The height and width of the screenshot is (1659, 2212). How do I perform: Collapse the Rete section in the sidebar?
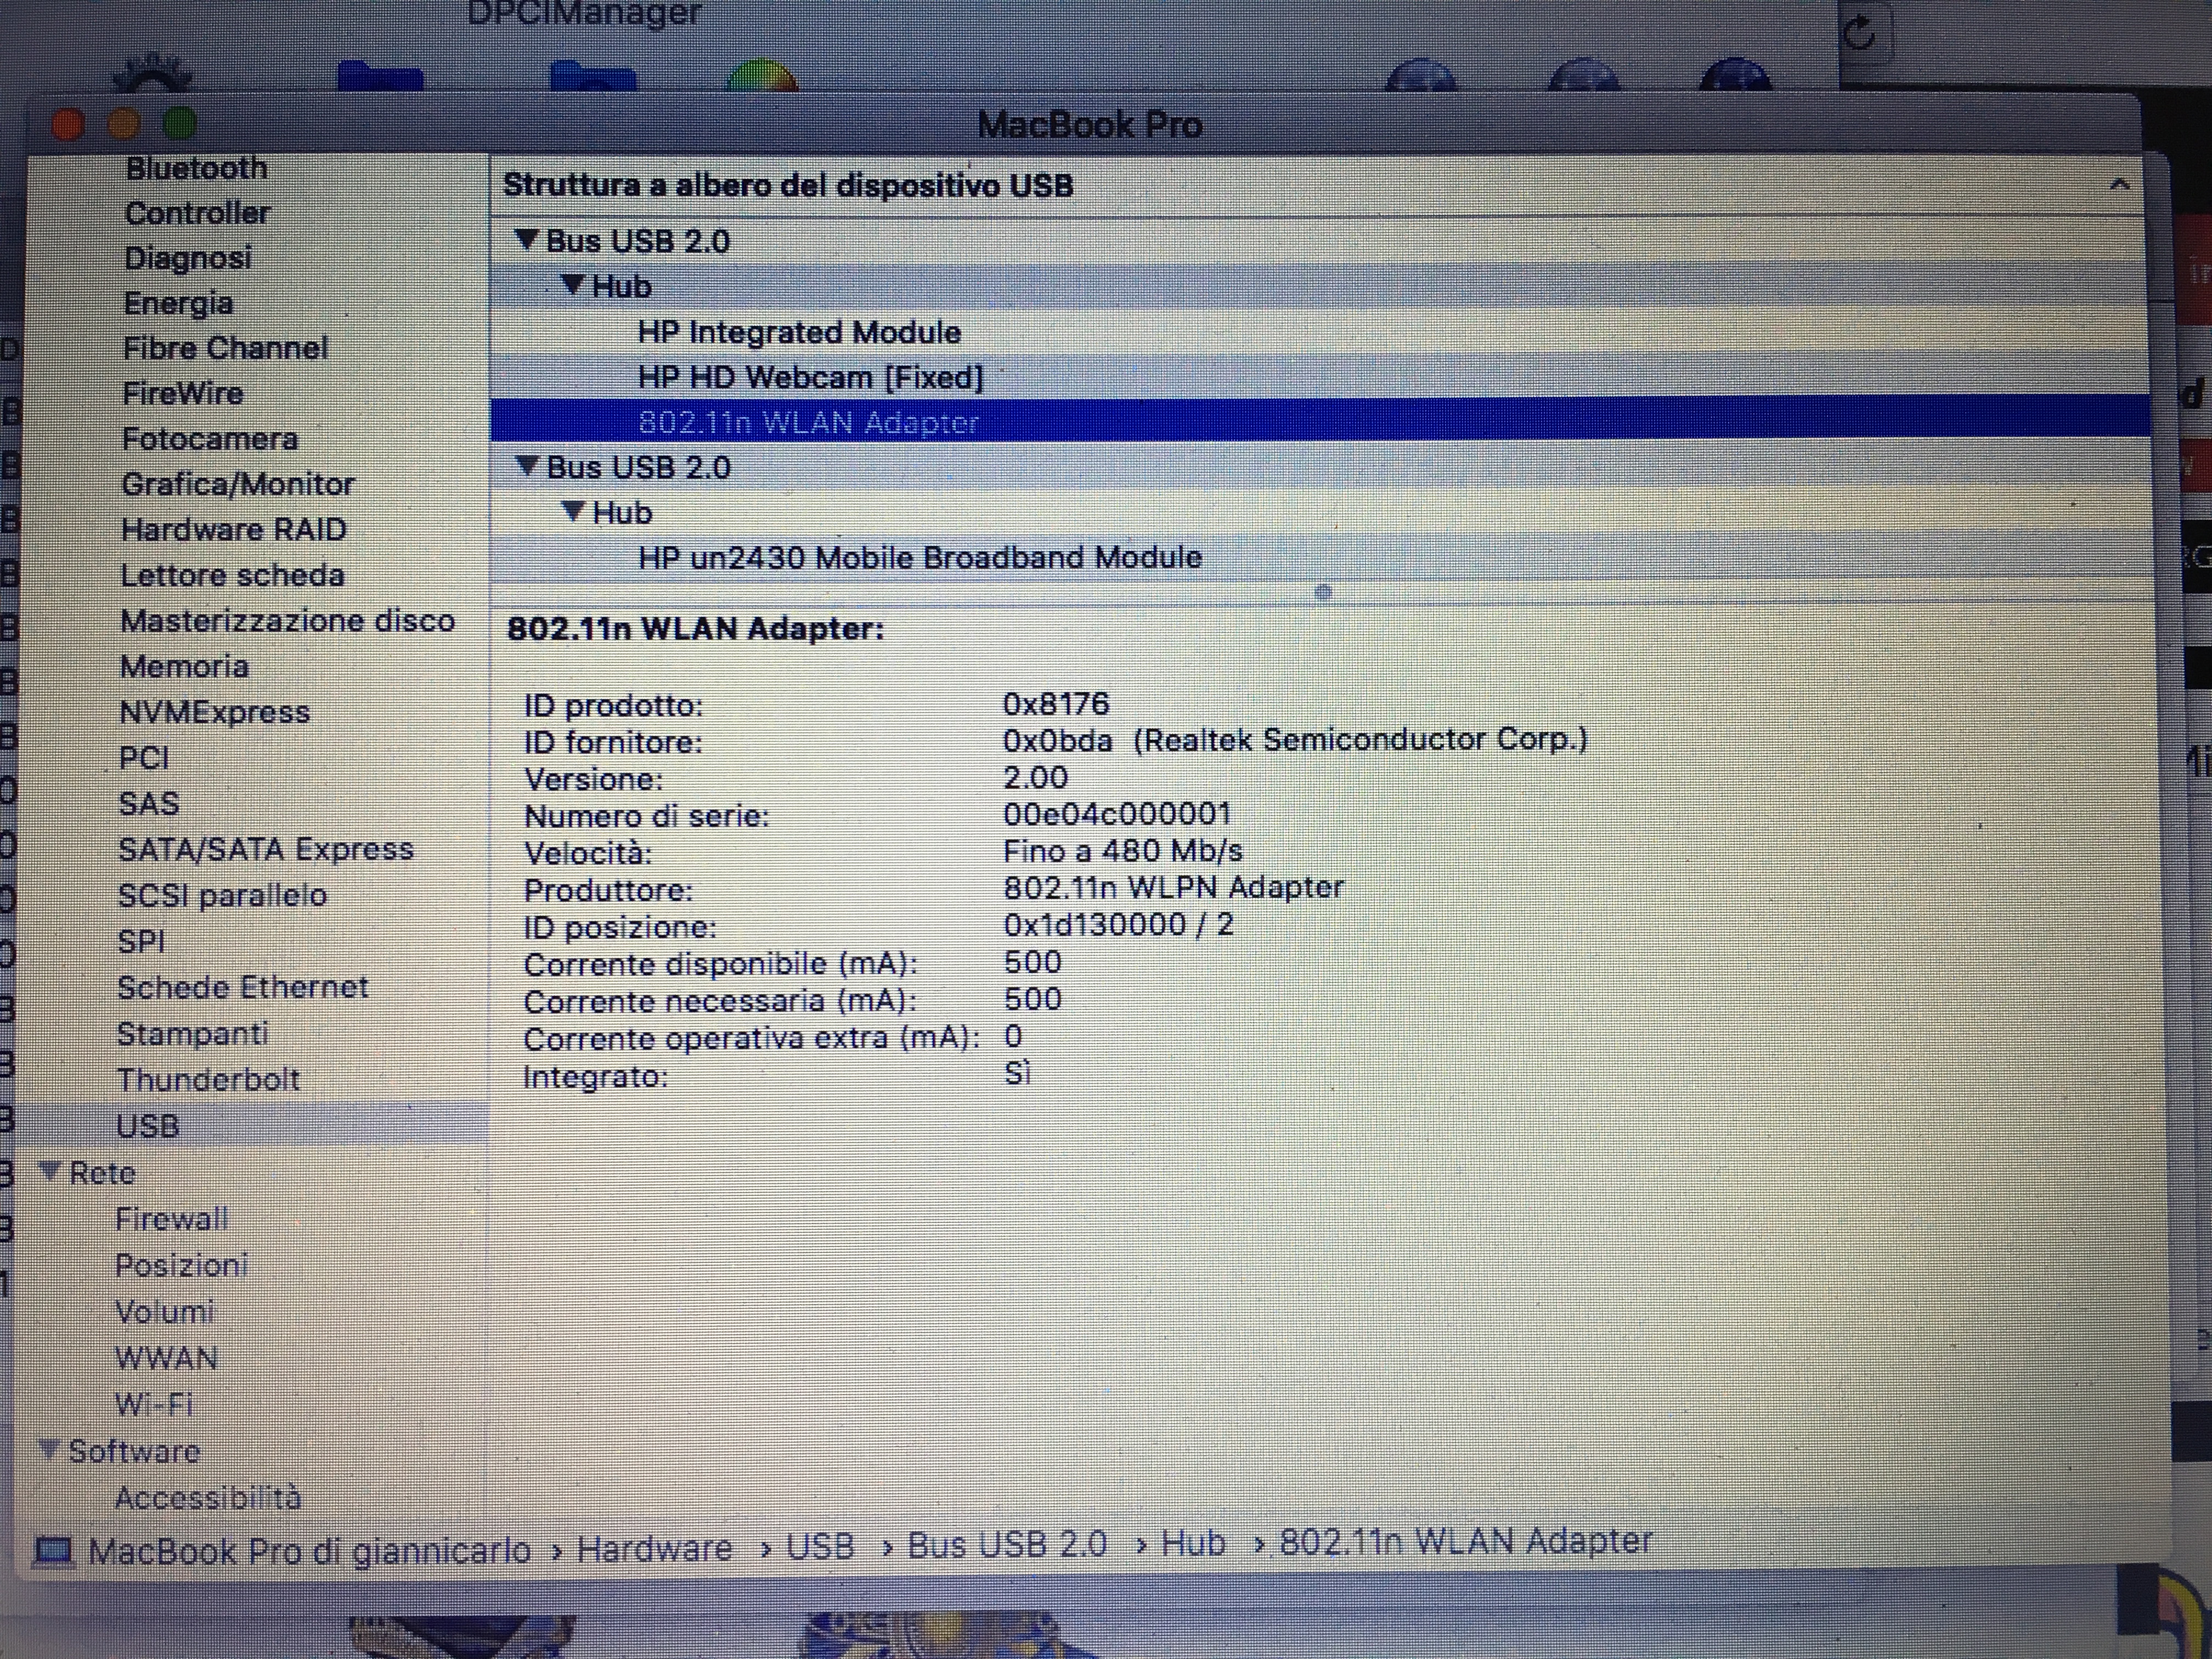pos(50,1171)
